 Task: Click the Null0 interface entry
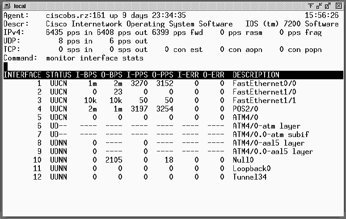coord(243,160)
